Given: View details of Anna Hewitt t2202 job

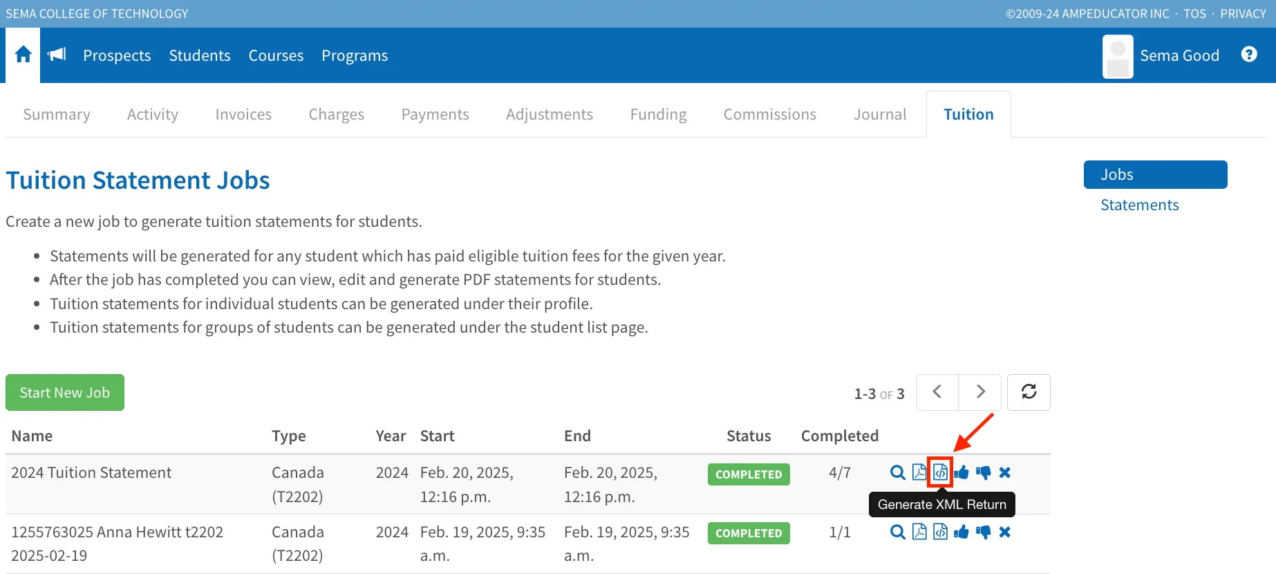Looking at the screenshot, I should pos(897,532).
